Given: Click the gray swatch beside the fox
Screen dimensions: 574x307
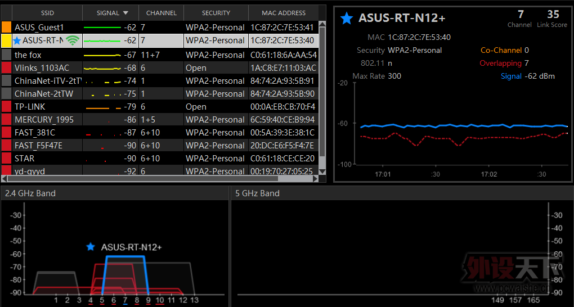Looking at the screenshot, I should (x=7, y=55).
